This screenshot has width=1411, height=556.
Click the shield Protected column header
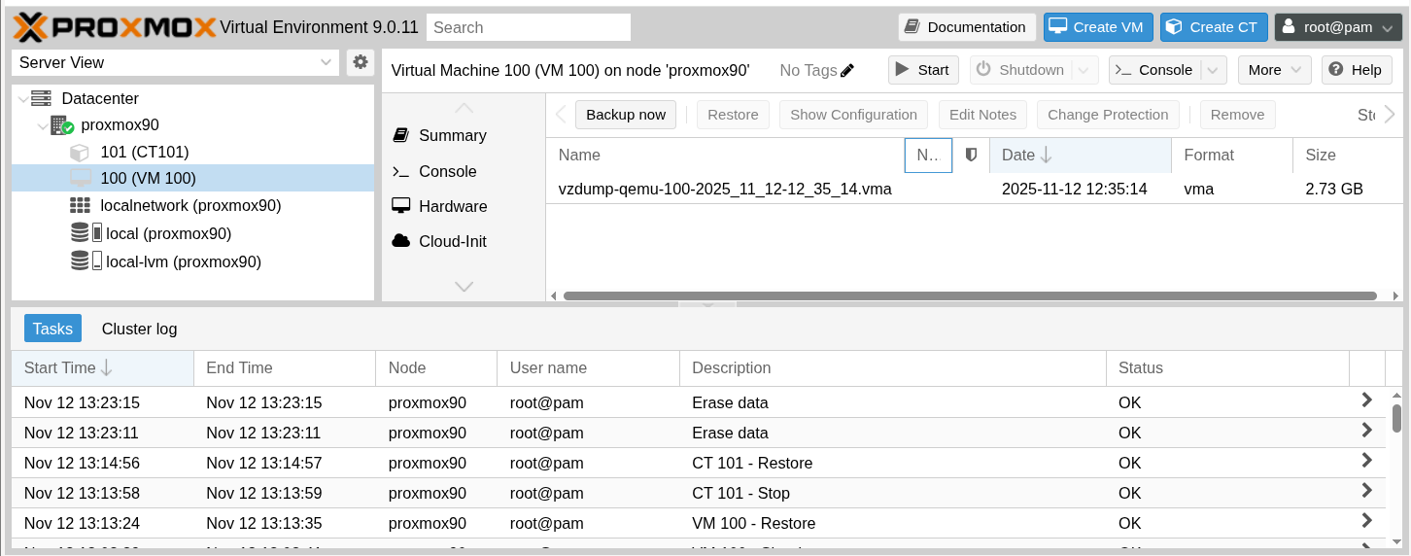(970, 155)
